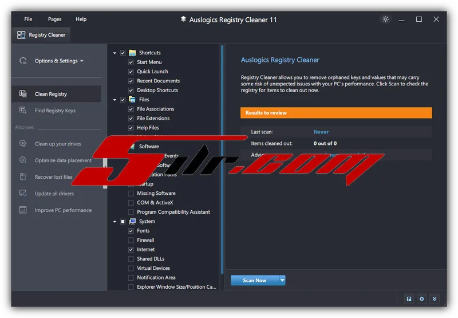Viewport: 458px width, 318px height.
Task: Click the Clean up your drives link
Action: tap(58, 144)
